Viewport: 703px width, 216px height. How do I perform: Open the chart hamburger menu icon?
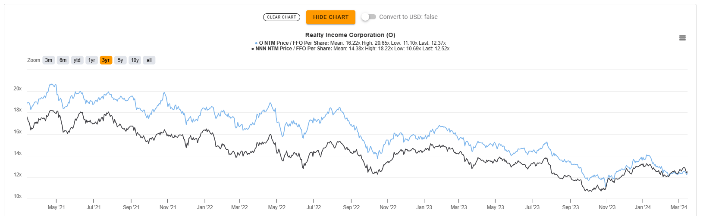682,38
